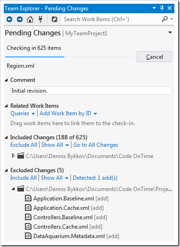The height and width of the screenshot is (247, 180).
Task: Click the folder icon in Included Changes
Action: pyautogui.click(x=21, y=156)
